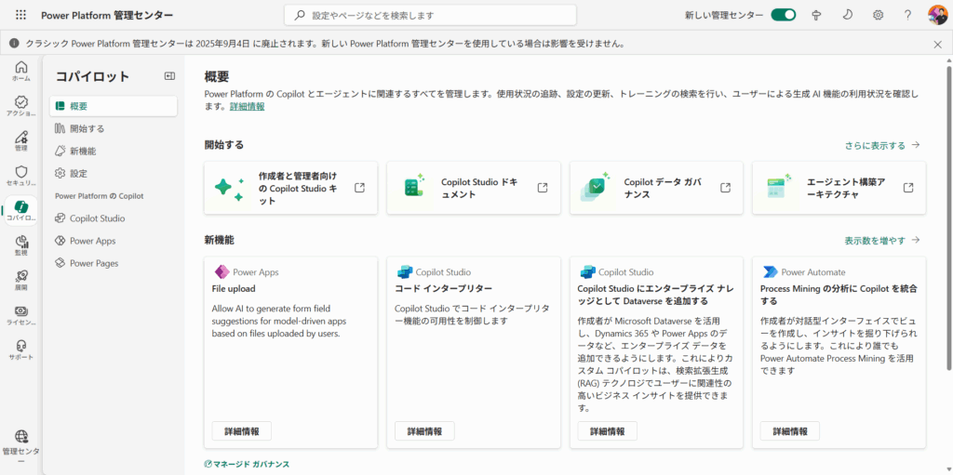
Task: Expand 表示数を増やす for new features
Action: click(x=881, y=241)
